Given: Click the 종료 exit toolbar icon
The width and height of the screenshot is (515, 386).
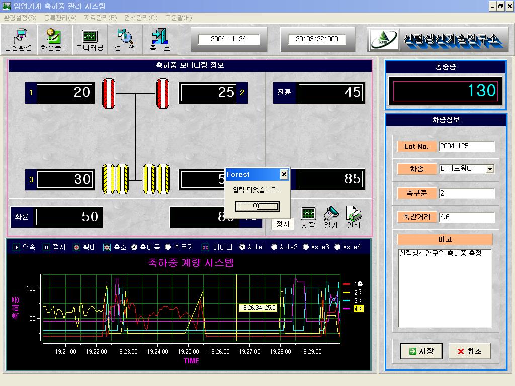Looking at the screenshot, I should [160, 39].
